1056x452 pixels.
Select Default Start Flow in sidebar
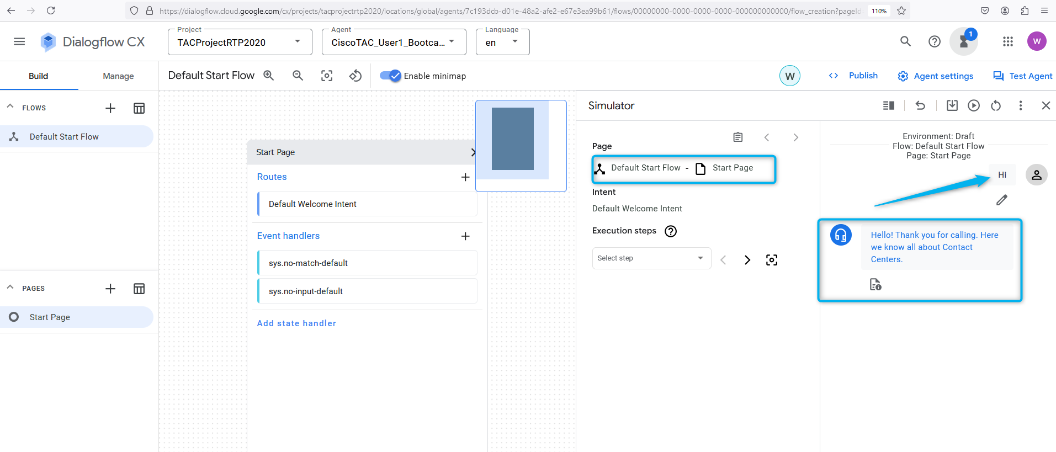pos(76,137)
